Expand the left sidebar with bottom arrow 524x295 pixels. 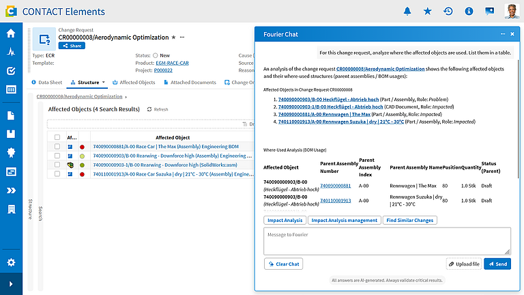point(11,284)
